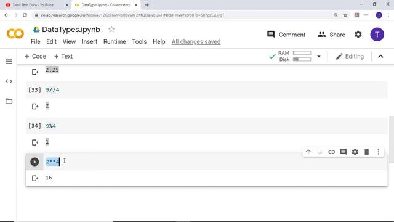394x222 pixels.
Task: Click the Colab CO logo
Action: coord(15,33)
